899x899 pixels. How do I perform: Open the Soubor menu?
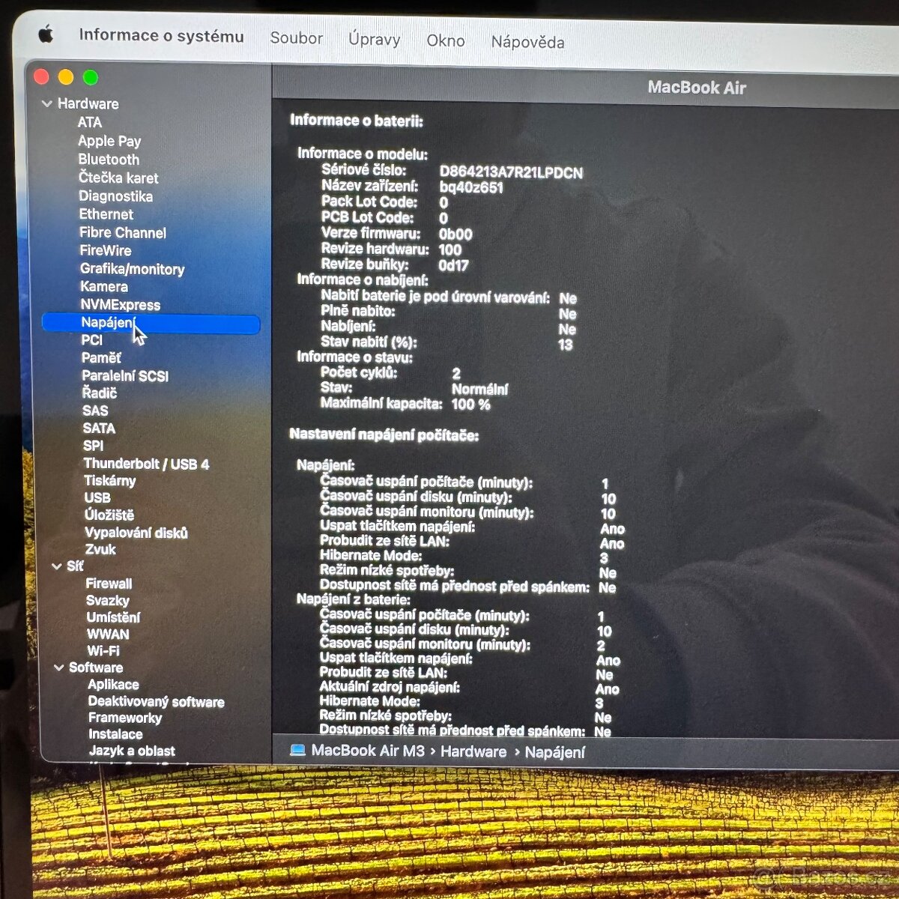(297, 39)
